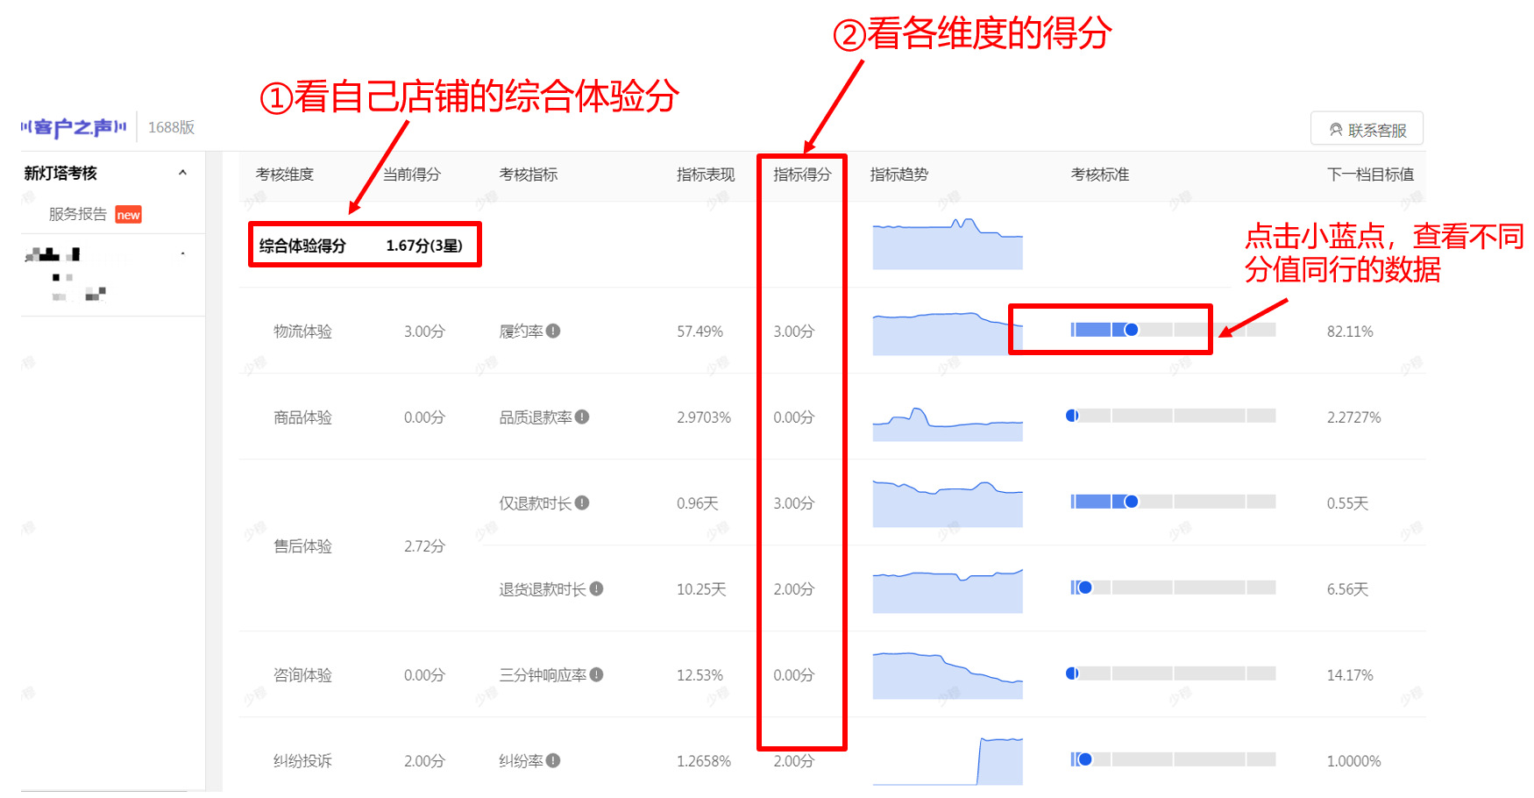1534x798 pixels.
Task: Click the red new badge by 服务报告
Action: pos(128,215)
